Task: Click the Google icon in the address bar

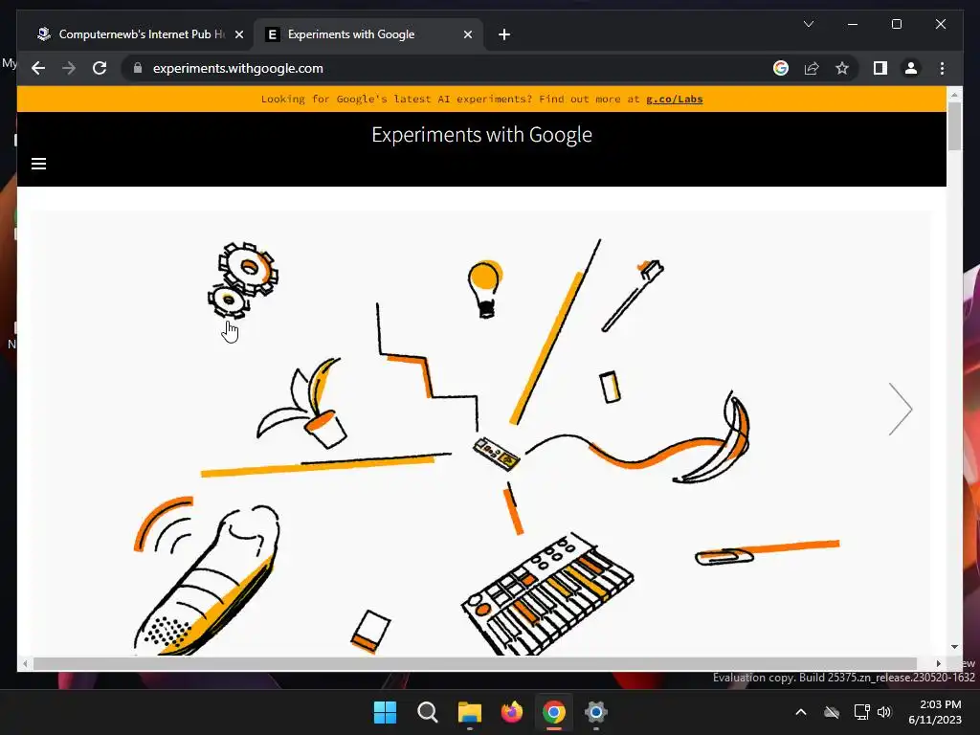Action: (x=781, y=68)
